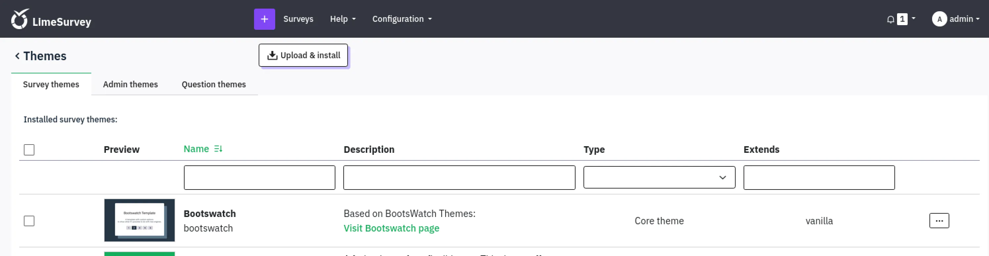Viewport: 989px width, 256px height.
Task: Click the Name filter input field
Action: point(260,178)
